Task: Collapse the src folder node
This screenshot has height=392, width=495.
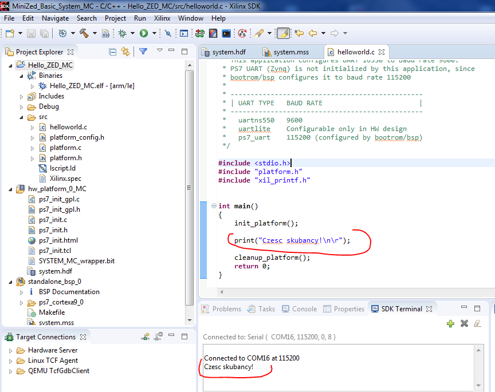Action: (x=22, y=117)
